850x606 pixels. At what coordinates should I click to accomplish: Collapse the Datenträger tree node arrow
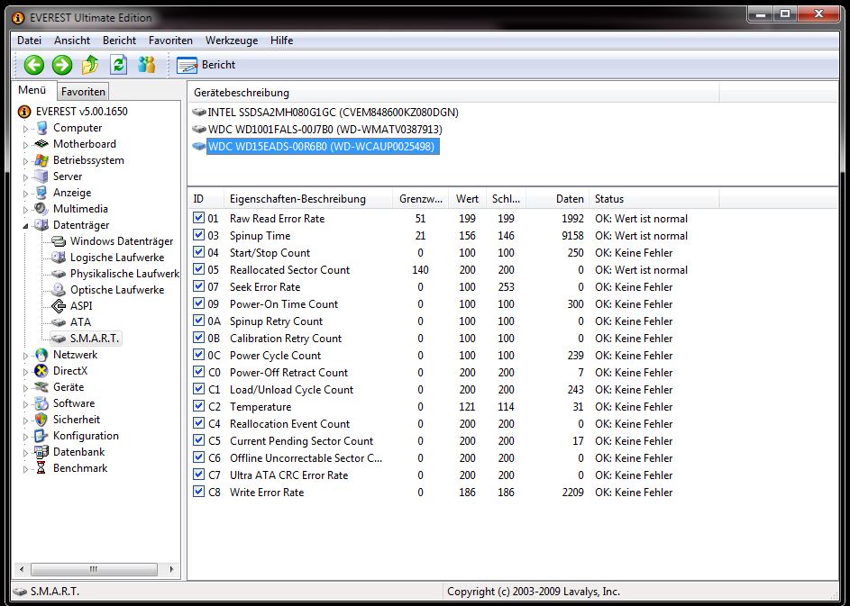pyautogui.click(x=25, y=226)
